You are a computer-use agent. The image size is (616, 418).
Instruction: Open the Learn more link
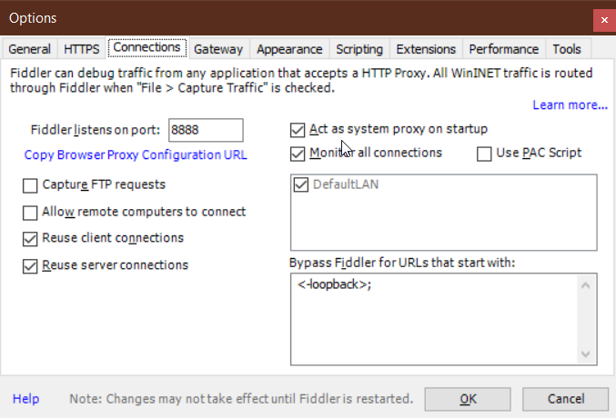(570, 105)
